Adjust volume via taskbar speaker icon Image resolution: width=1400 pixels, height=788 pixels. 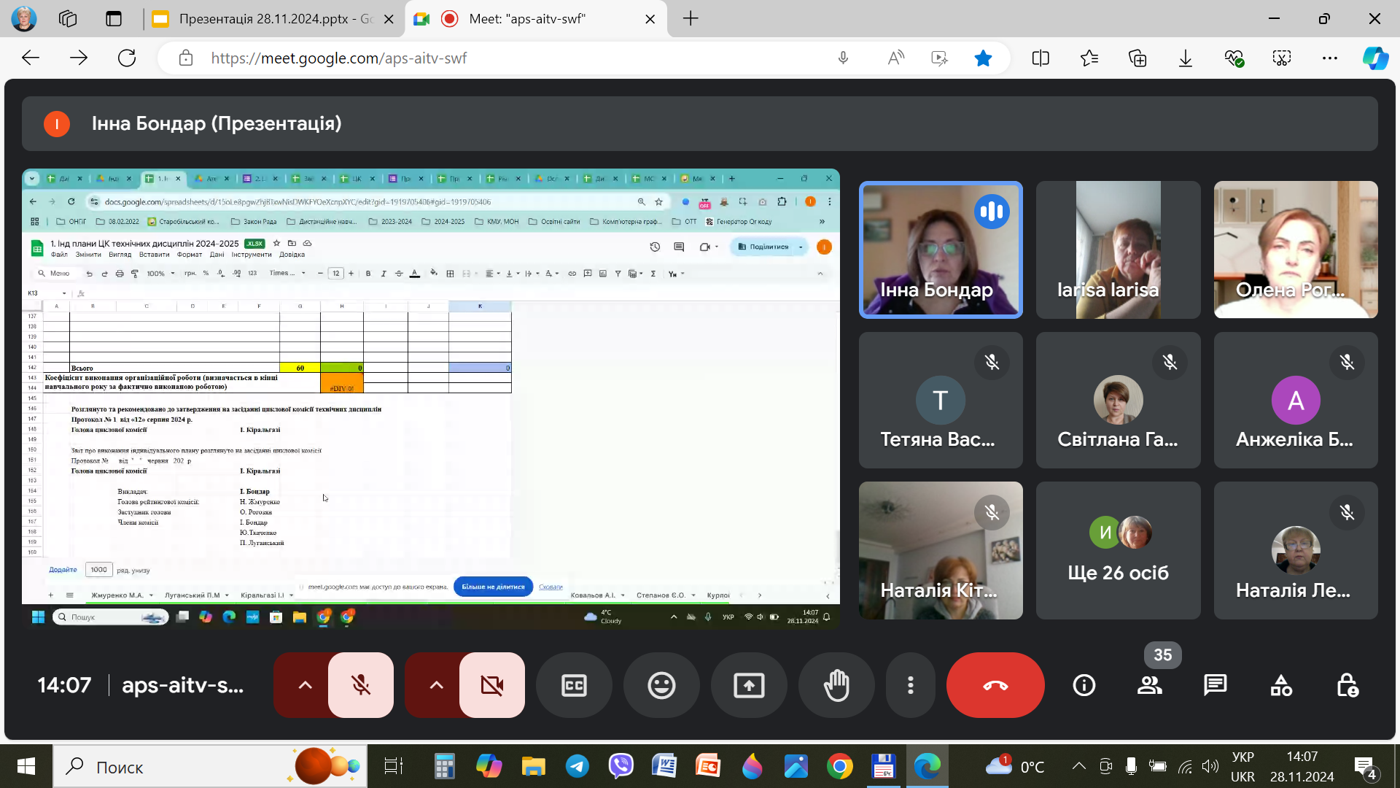1210,766
